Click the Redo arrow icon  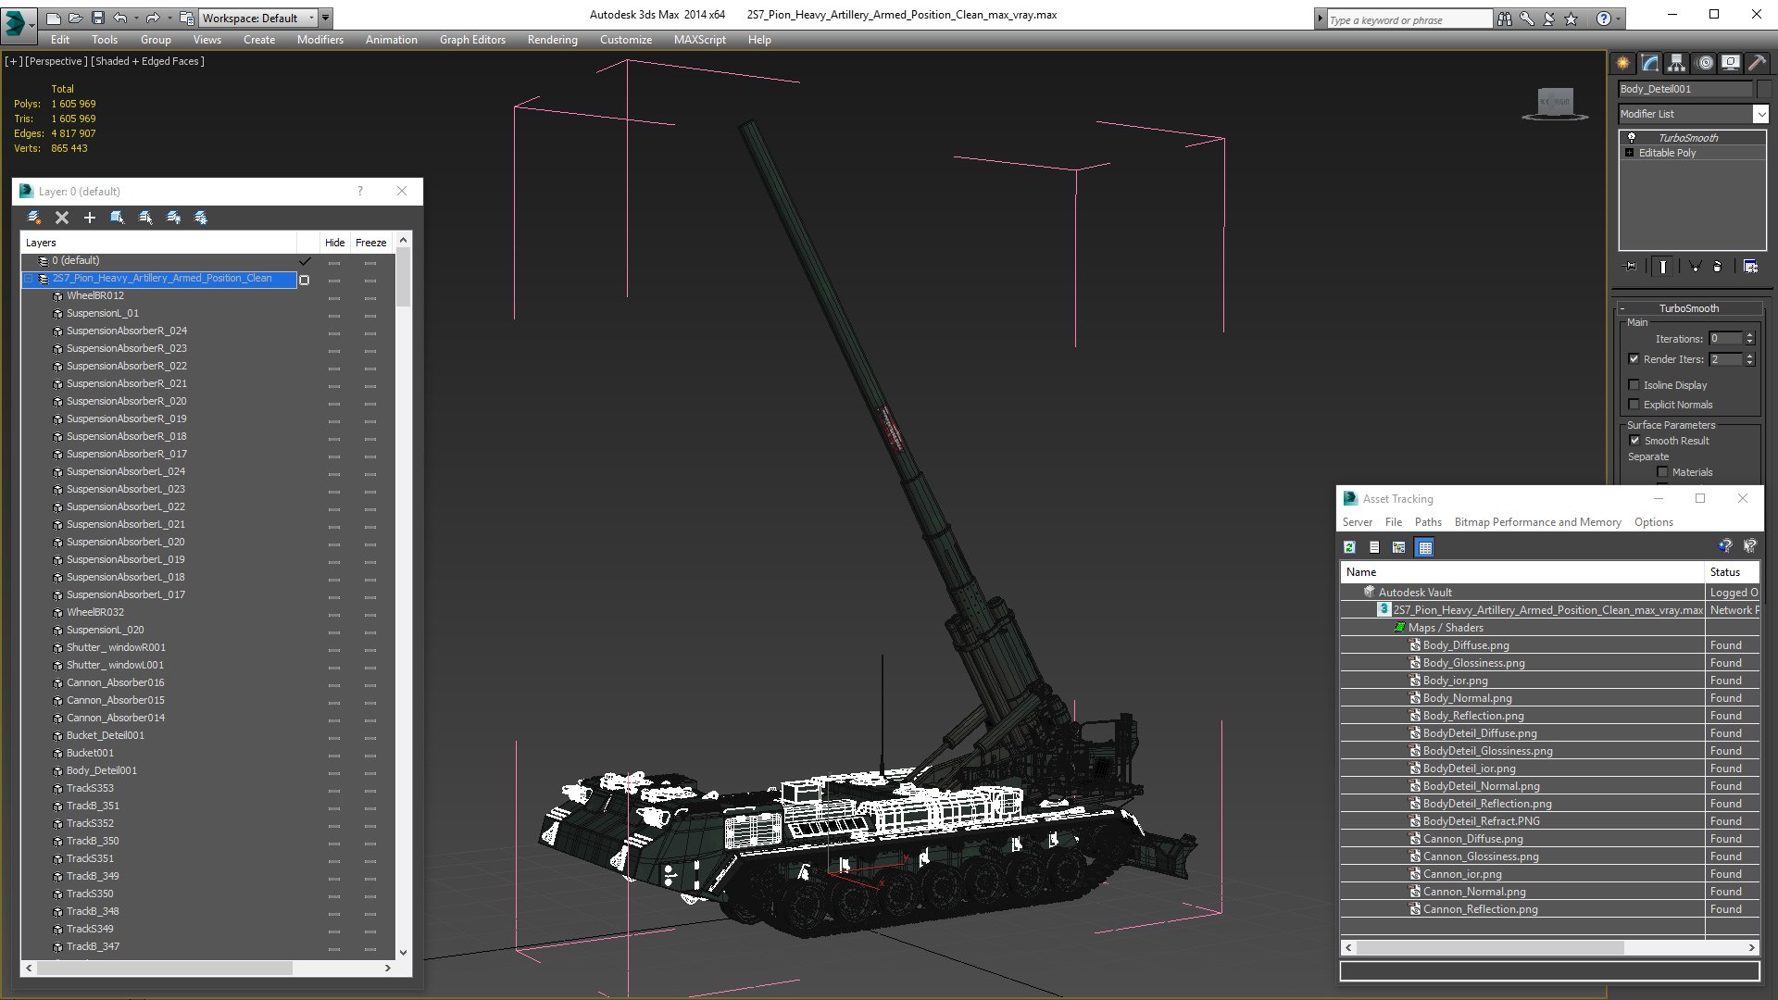pos(152,18)
